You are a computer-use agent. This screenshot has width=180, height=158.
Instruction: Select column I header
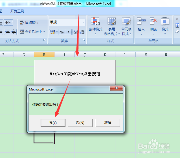(64, 55)
